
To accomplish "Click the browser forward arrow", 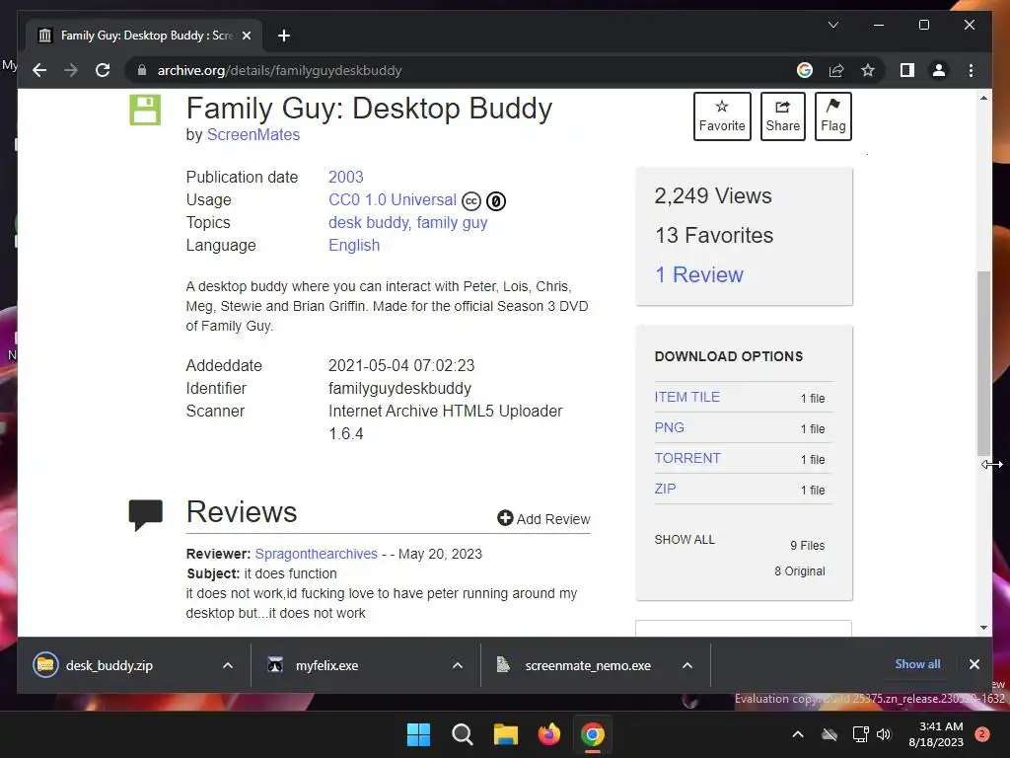I will tap(71, 70).
